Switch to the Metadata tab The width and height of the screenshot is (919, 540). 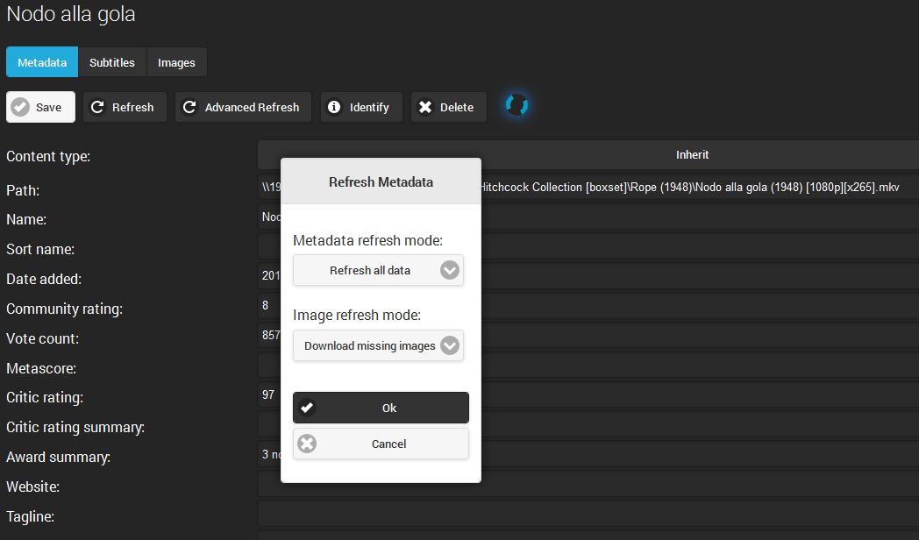[42, 62]
